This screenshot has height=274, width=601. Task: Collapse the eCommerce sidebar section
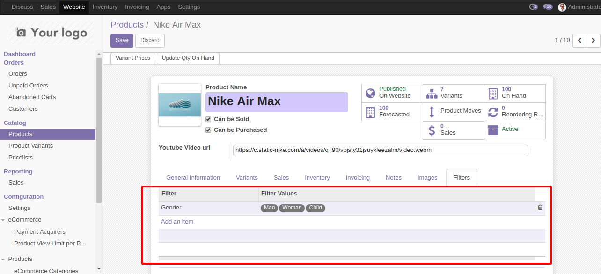(x=4, y=220)
